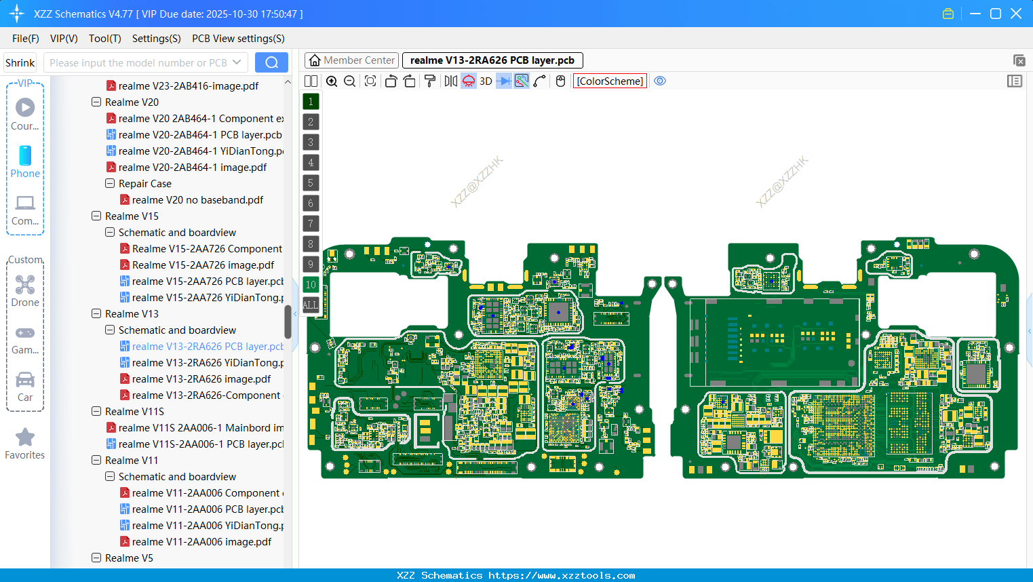Viewport: 1033px width, 582px height.
Task: Rotate the PCB view left
Action: (x=391, y=81)
